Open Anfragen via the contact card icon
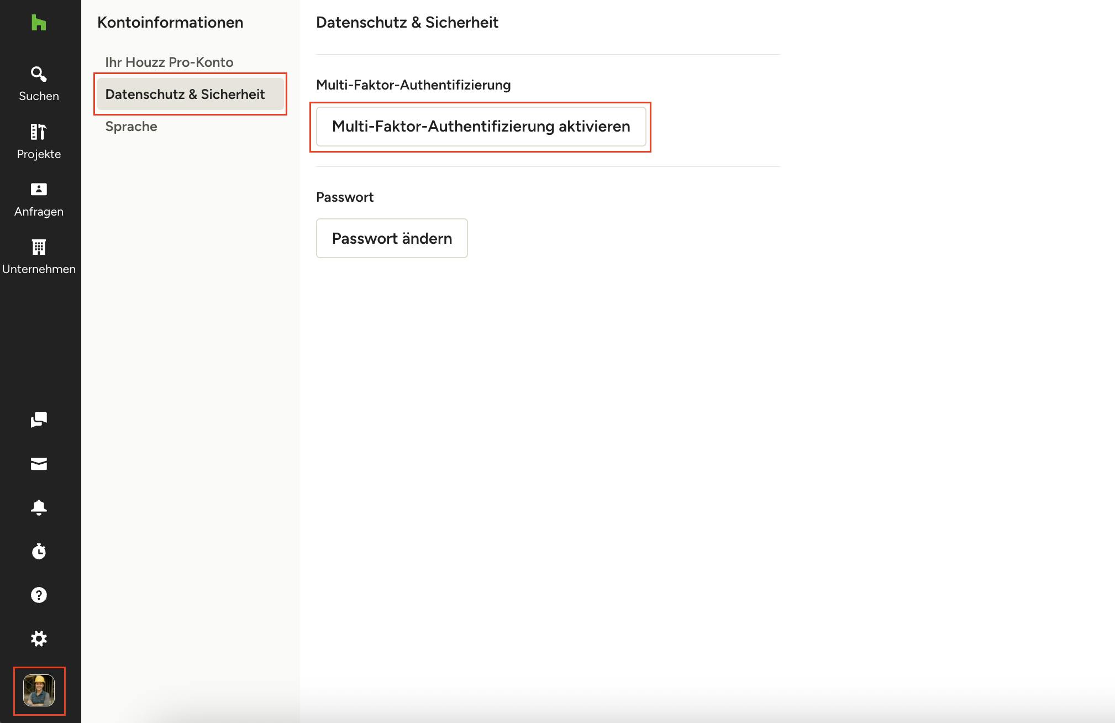The width and height of the screenshot is (1115, 723). click(38, 190)
